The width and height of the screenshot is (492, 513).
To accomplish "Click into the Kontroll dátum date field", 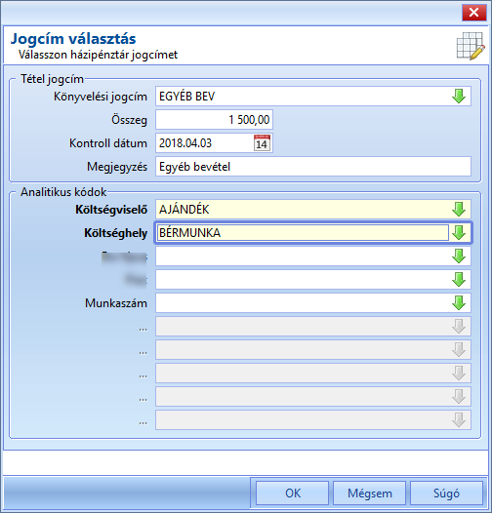I will coord(204,143).
